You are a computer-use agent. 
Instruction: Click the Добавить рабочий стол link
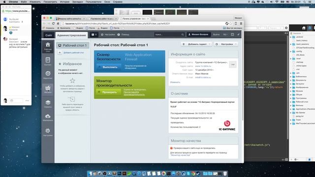[x=73, y=53]
